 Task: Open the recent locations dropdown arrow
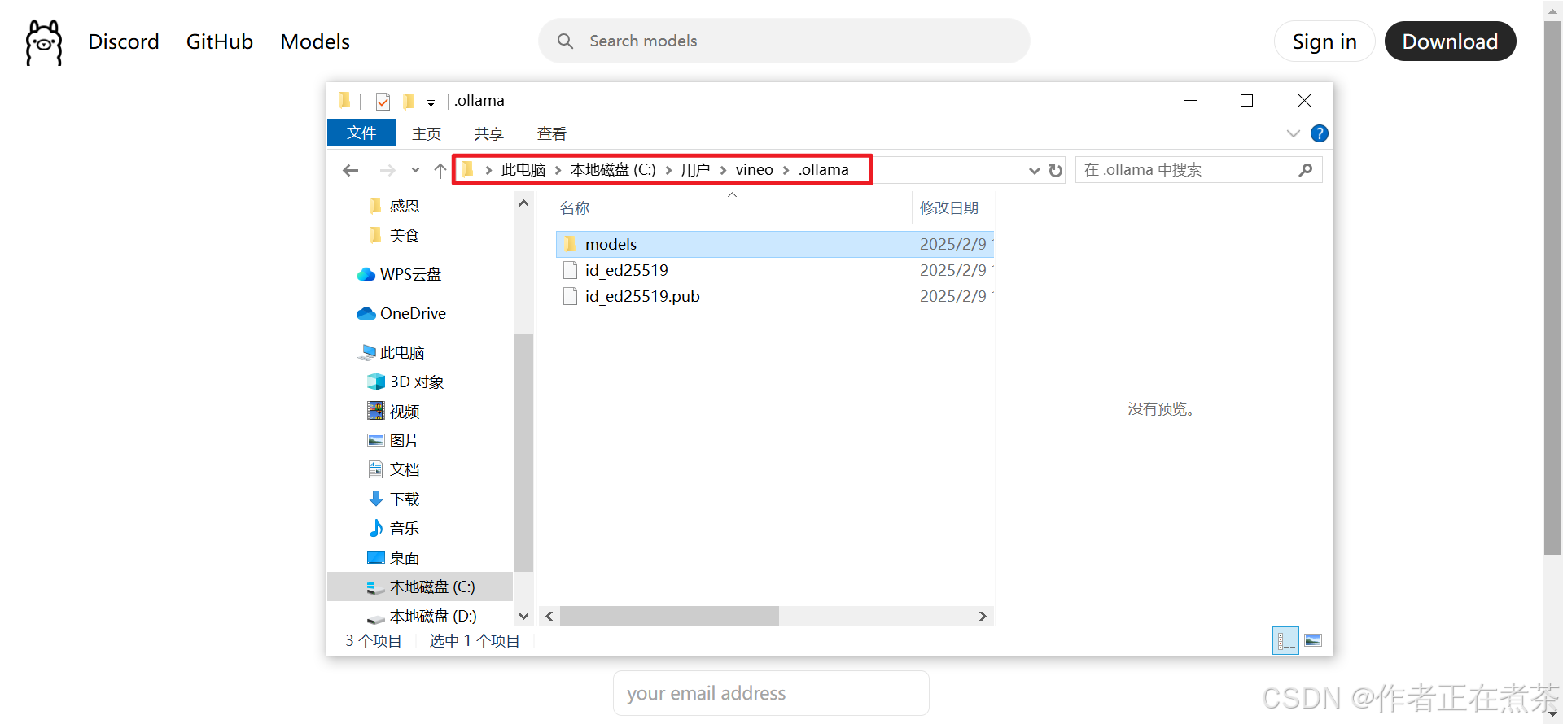point(415,170)
